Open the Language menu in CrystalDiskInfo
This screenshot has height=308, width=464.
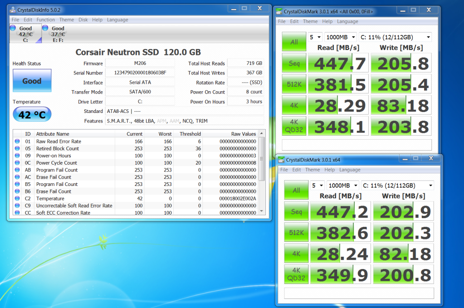tap(117, 20)
